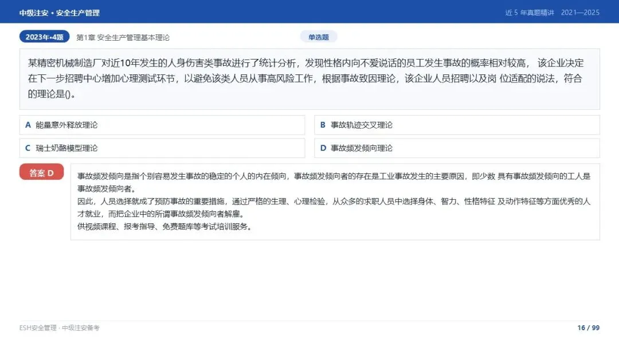
Task: Select option B 事故轨迹交叉理论
Action: (x=457, y=125)
